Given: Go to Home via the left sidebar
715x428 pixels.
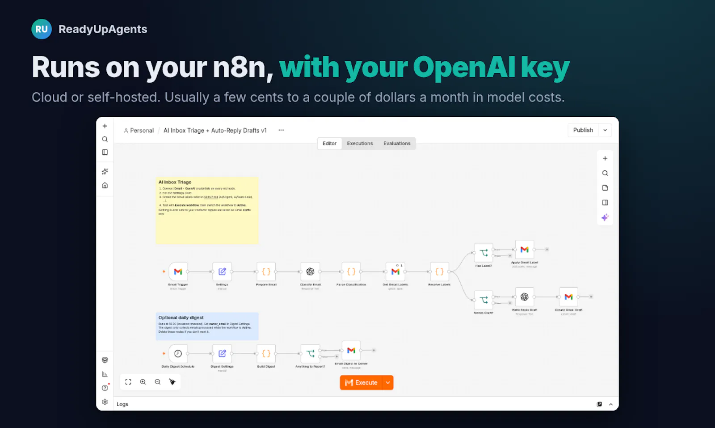Looking at the screenshot, I should click(x=105, y=185).
